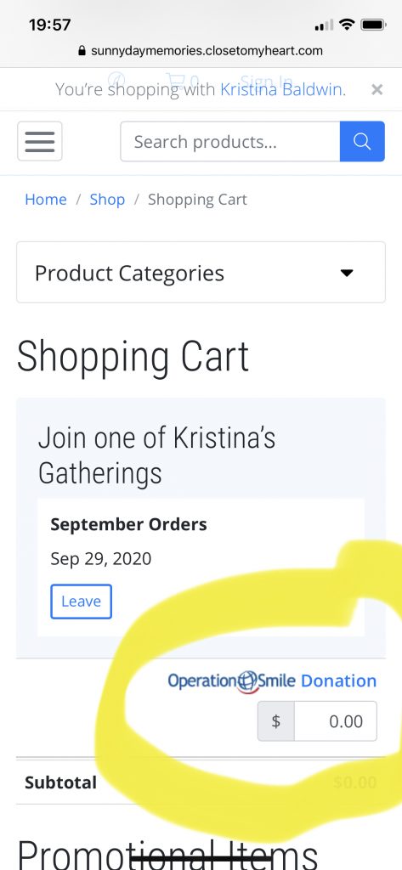Tap the battery icon in status bar
This screenshot has height=870, width=402.
373,25
